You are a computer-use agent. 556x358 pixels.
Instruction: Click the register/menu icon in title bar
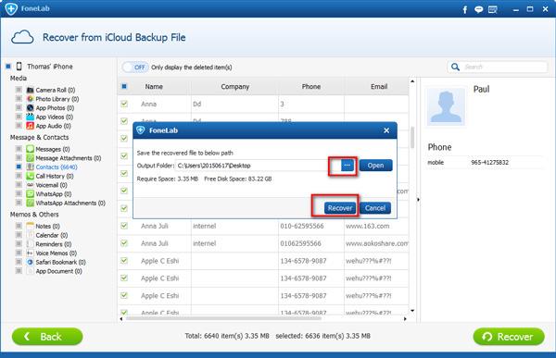click(x=493, y=9)
